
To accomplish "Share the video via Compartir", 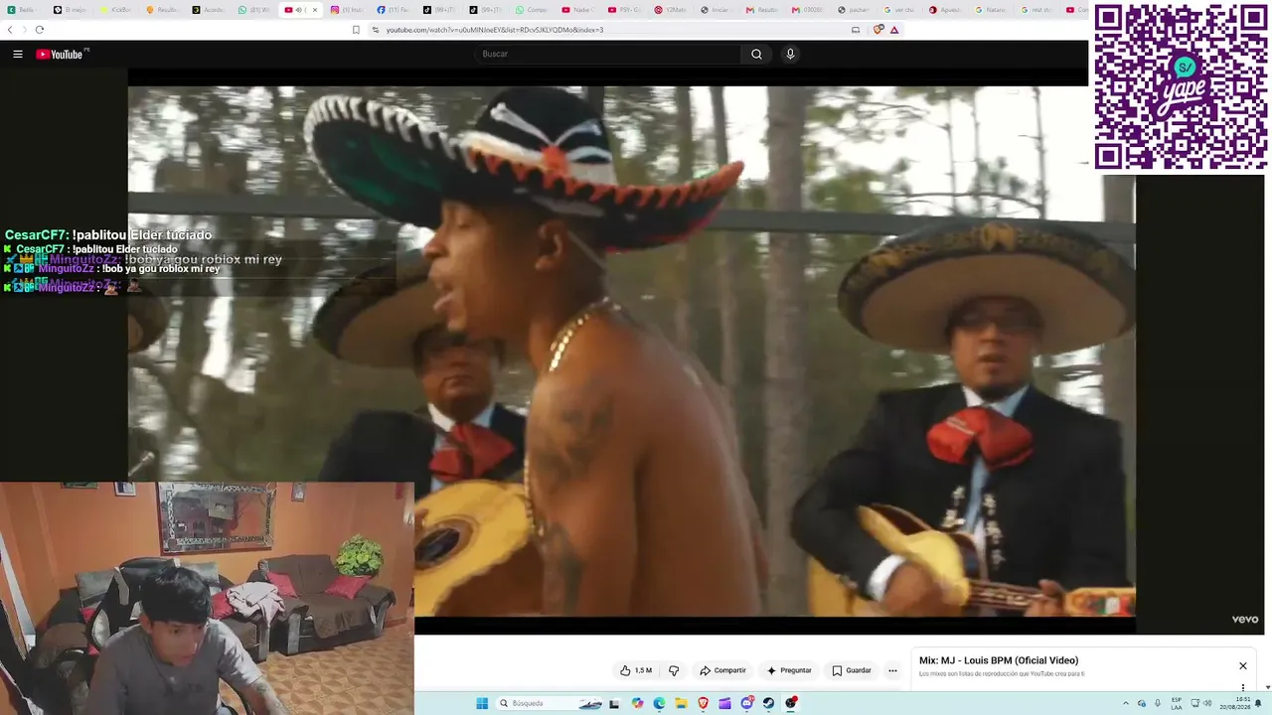I will [722, 670].
